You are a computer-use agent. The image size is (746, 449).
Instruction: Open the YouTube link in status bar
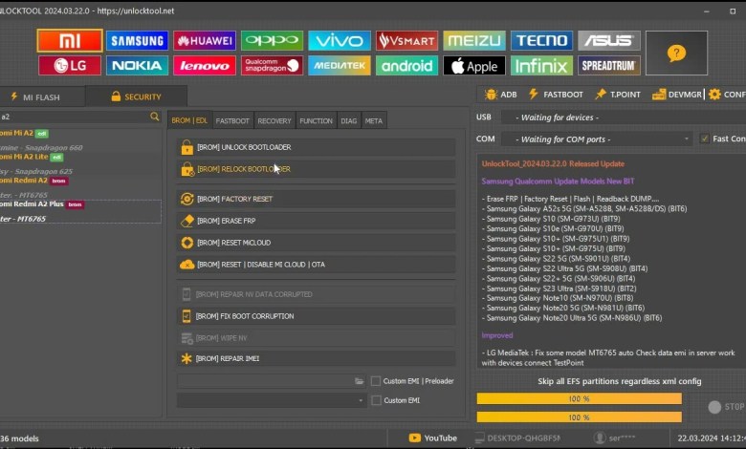433,438
